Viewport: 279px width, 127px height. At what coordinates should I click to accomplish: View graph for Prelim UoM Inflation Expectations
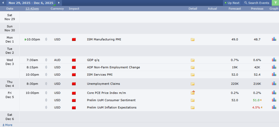[x=274, y=107]
